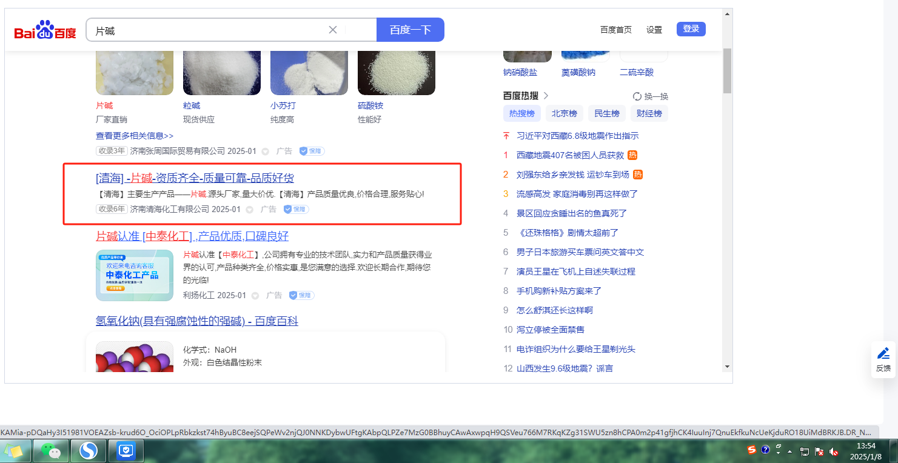Click the muted volume tray icon

click(x=834, y=451)
